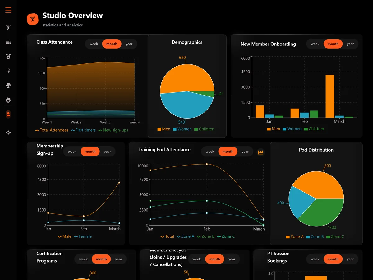Set Member Lifecycle to year

pyautogui.click(x=232, y=259)
